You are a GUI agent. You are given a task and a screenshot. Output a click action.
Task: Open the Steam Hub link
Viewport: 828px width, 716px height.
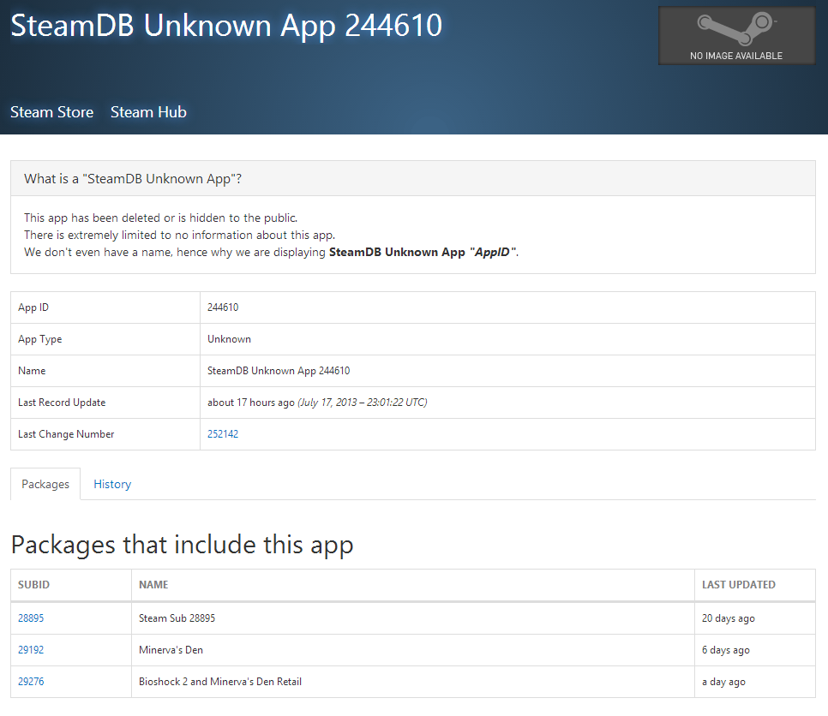coord(148,112)
